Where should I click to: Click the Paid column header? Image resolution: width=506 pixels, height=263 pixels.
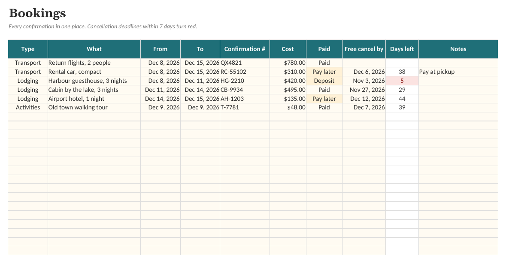pyautogui.click(x=324, y=49)
